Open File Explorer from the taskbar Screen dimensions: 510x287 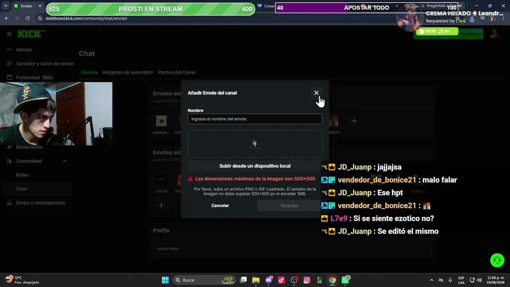point(256,280)
